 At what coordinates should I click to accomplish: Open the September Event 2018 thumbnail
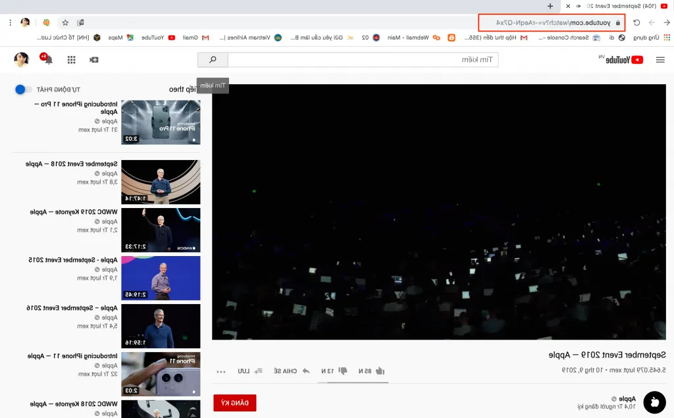click(x=161, y=182)
